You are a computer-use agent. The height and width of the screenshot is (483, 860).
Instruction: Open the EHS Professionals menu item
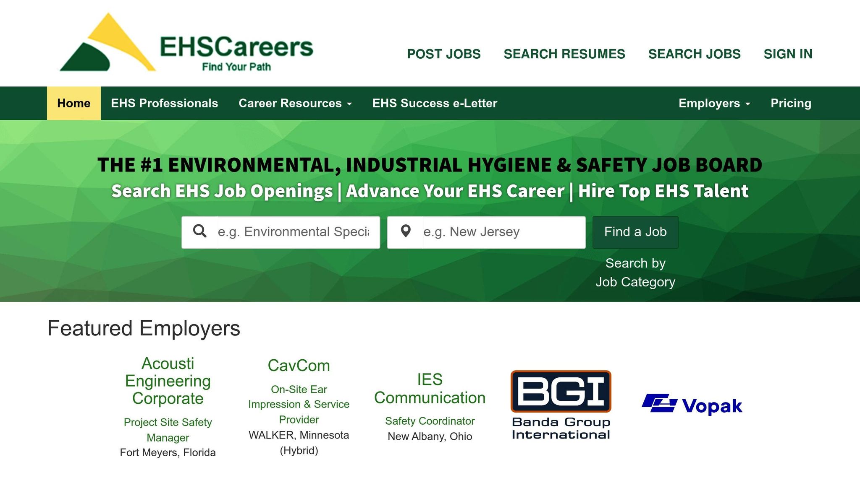[164, 103]
